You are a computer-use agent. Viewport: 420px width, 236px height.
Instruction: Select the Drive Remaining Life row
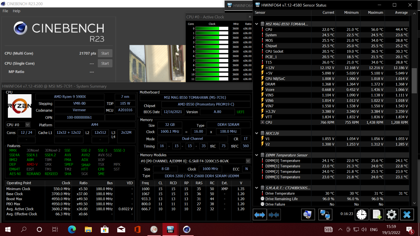tap(334, 199)
